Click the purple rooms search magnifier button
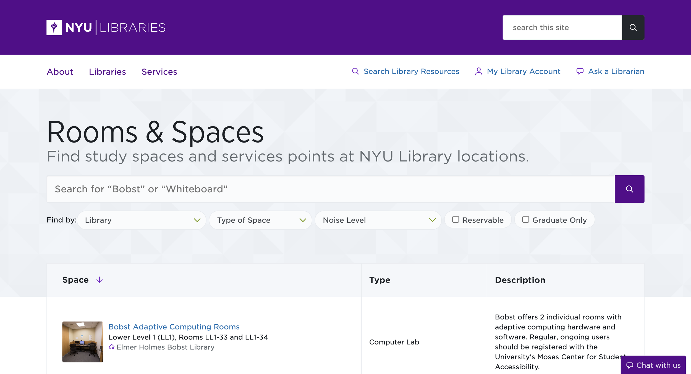This screenshot has height=374, width=691. [629, 189]
